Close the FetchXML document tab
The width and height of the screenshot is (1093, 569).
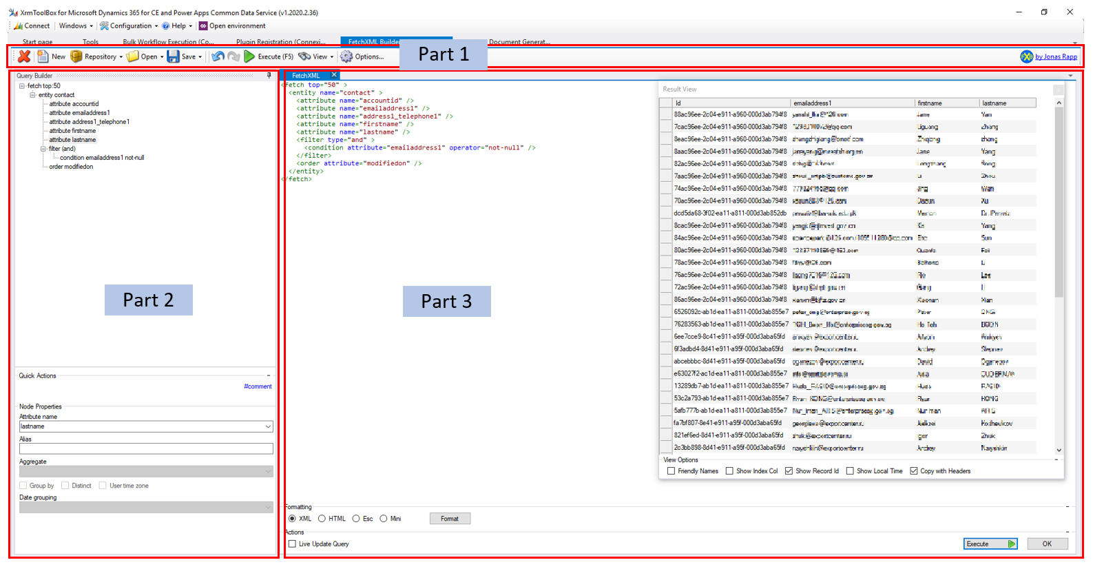pyautogui.click(x=334, y=75)
